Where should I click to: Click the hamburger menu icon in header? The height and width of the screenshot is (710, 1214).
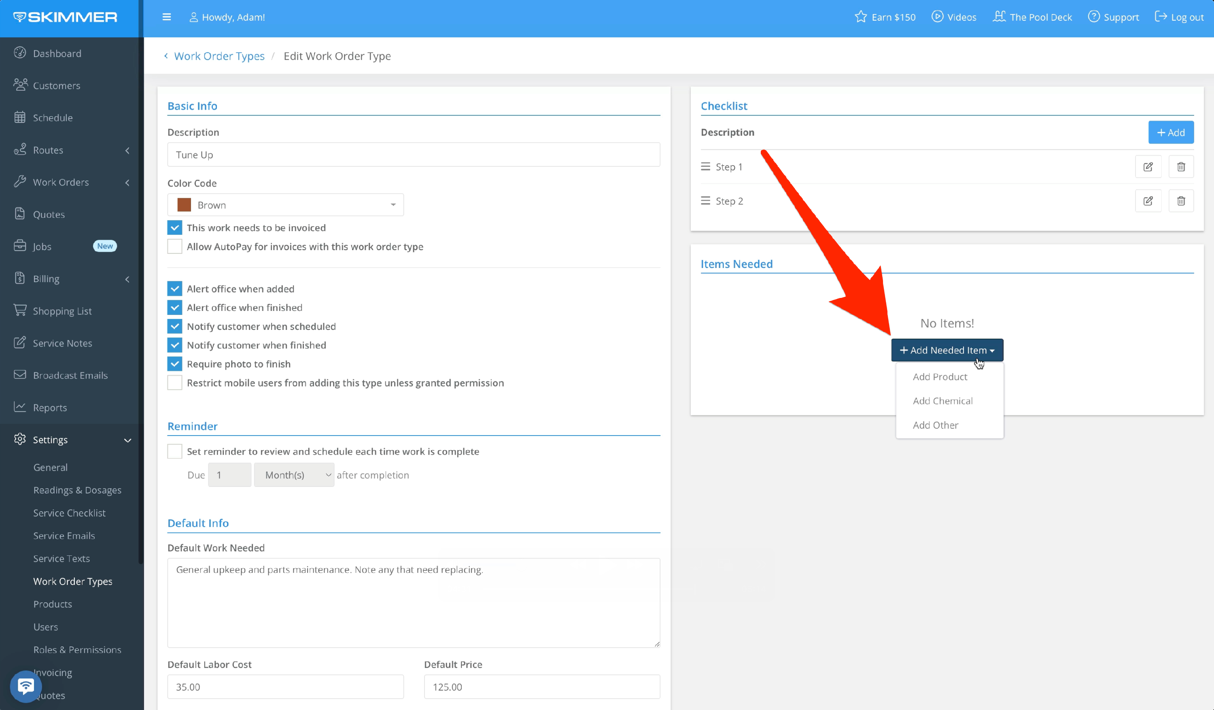167,17
